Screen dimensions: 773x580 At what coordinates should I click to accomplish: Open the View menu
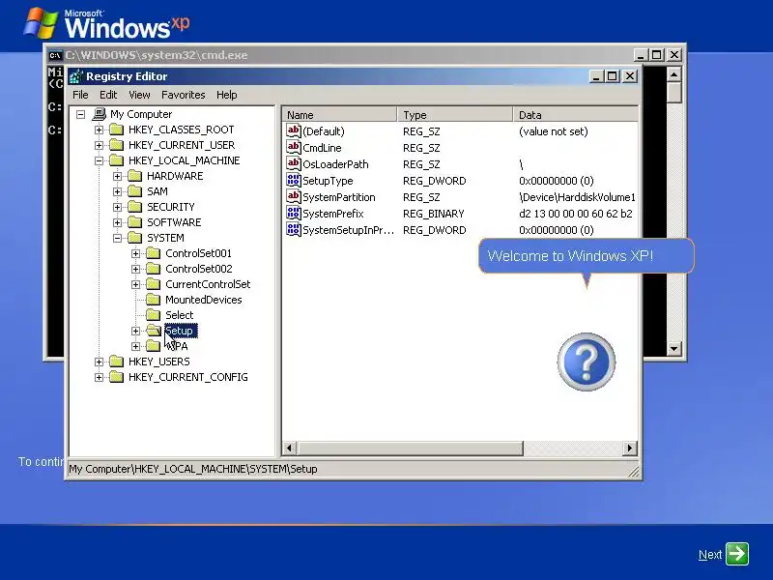tap(139, 95)
